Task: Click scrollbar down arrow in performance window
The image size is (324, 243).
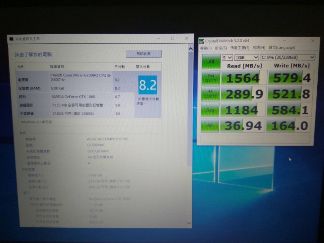Action: pos(189,223)
